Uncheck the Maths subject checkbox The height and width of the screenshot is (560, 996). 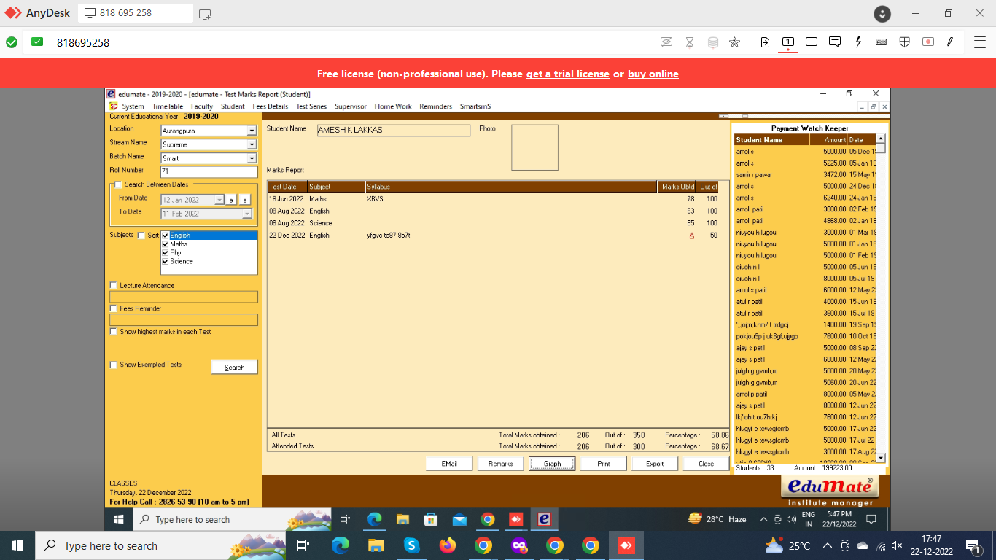(166, 244)
